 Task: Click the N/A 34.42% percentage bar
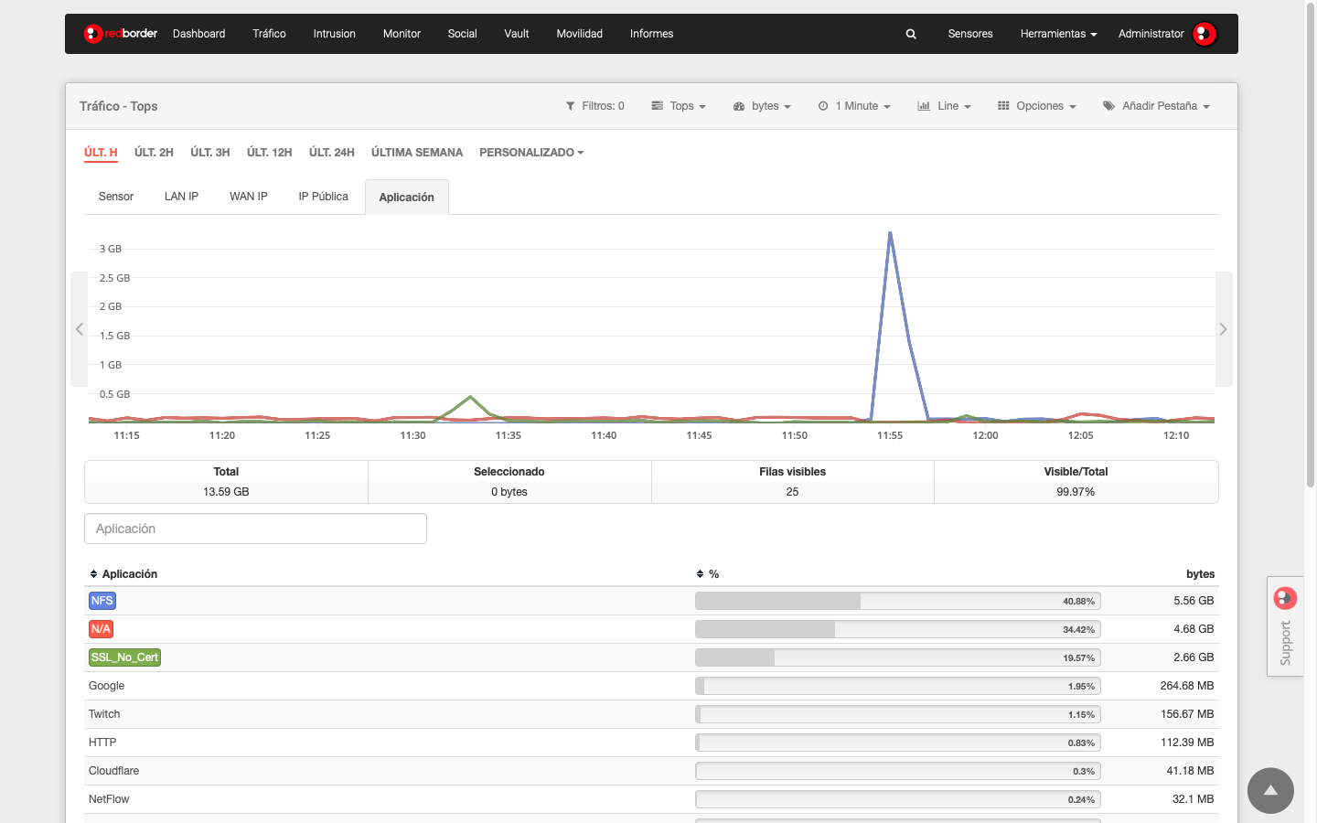[897, 629]
